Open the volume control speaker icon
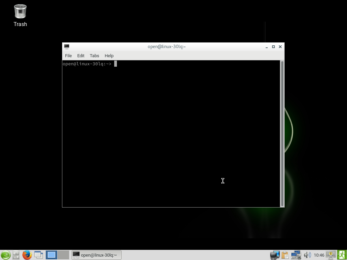The image size is (347, 260). click(307, 255)
